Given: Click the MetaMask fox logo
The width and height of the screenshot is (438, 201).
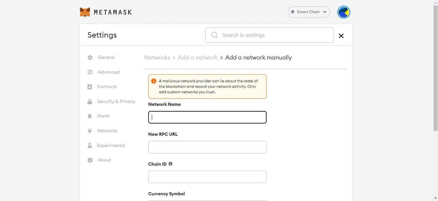Looking at the screenshot, I should click(x=85, y=12).
